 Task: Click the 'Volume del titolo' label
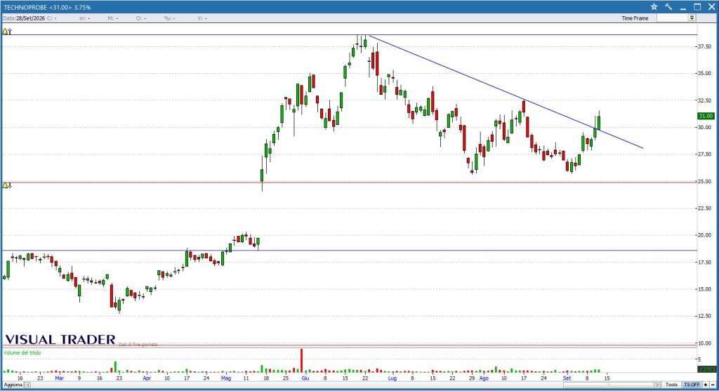click(22, 352)
